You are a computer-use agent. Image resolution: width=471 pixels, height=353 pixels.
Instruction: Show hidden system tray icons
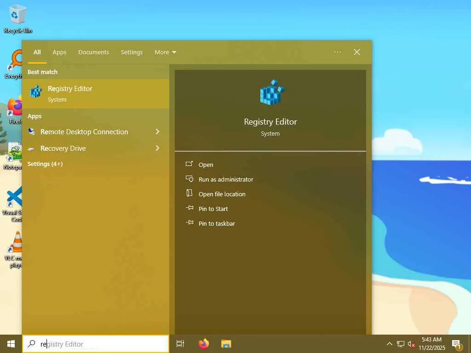point(389,344)
